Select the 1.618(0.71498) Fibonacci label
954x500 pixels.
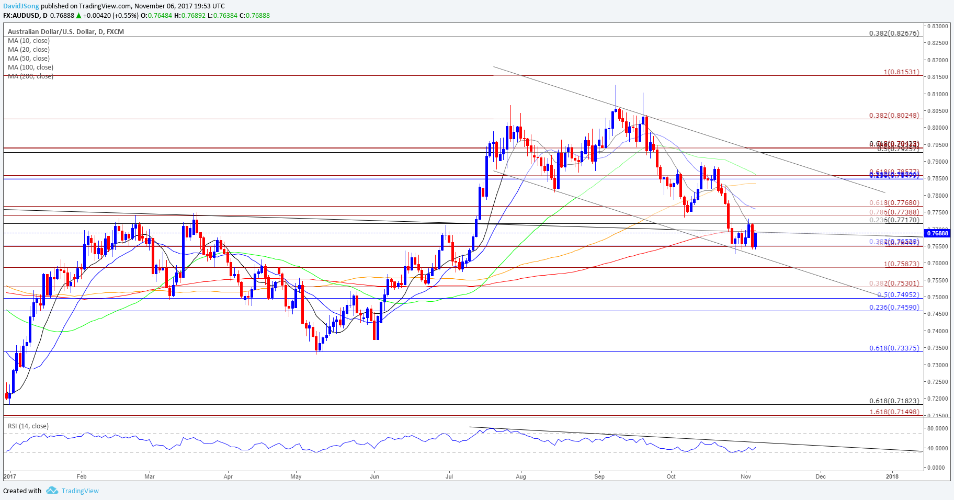point(894,412)
